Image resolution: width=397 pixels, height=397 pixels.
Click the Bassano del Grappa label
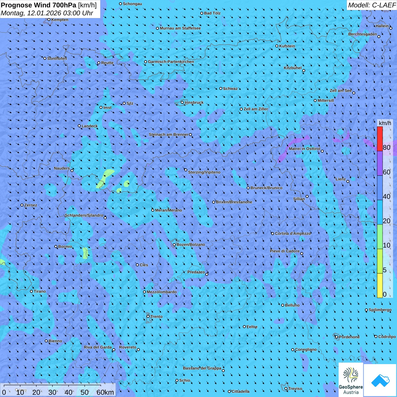tap(202, 368)
